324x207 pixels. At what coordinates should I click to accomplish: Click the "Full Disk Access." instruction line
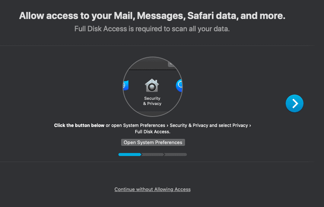point(152,132)
